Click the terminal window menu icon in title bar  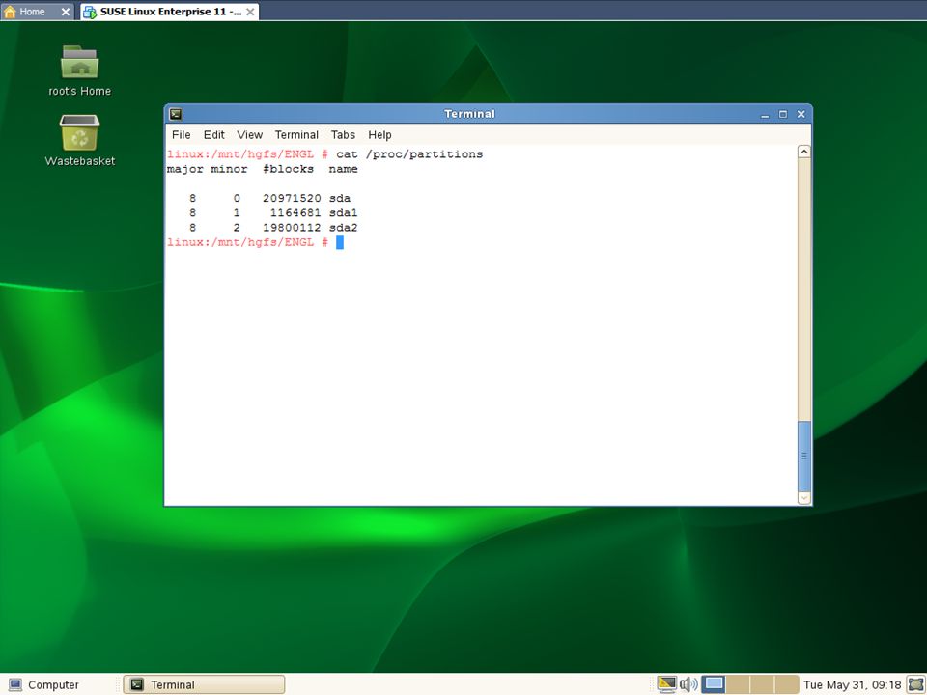tap(176, 114)
